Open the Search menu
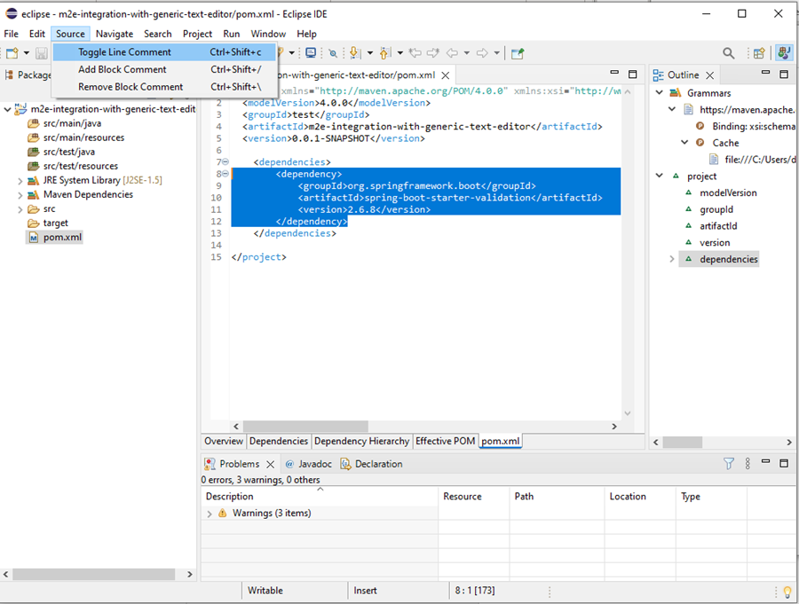The height and width of the screenshot is (604, 799). point(157,34)
